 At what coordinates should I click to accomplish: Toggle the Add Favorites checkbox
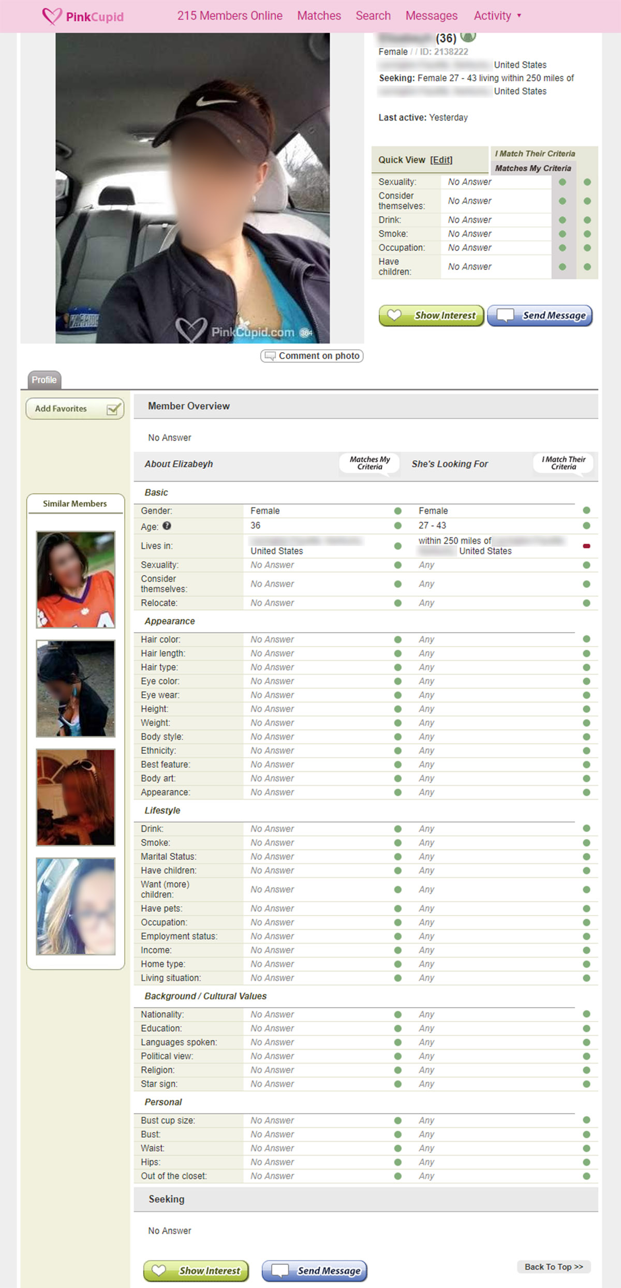pos(113,409)
